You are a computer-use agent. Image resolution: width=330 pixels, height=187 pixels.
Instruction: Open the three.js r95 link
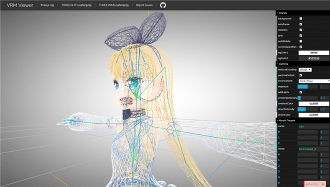point(47,5)
